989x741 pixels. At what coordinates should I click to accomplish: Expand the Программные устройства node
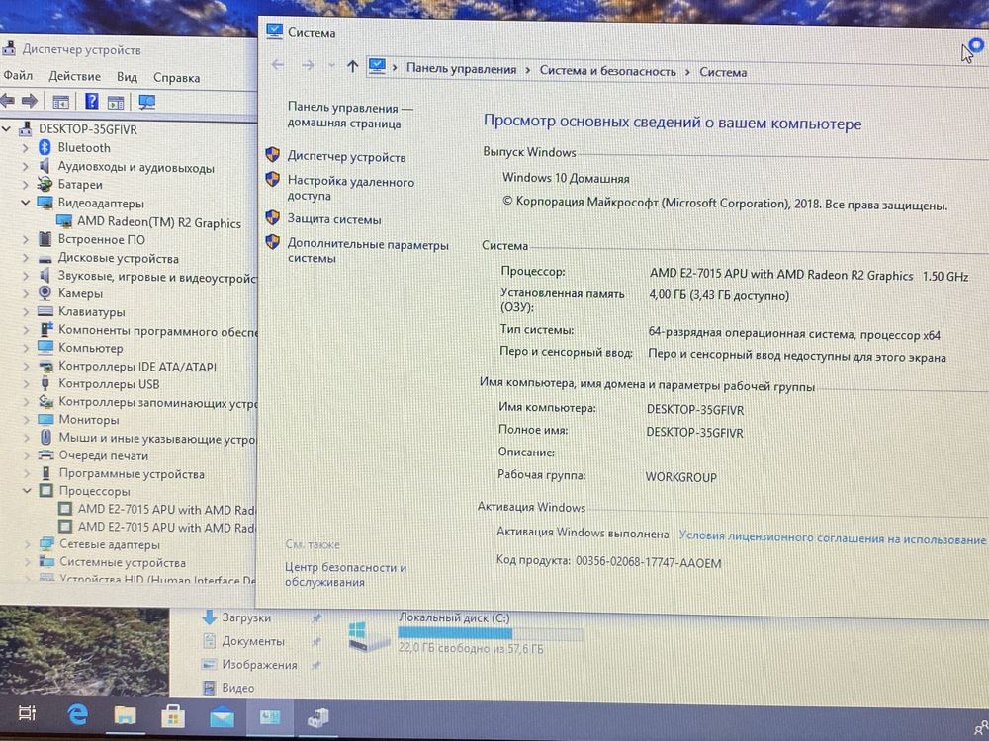27,473
